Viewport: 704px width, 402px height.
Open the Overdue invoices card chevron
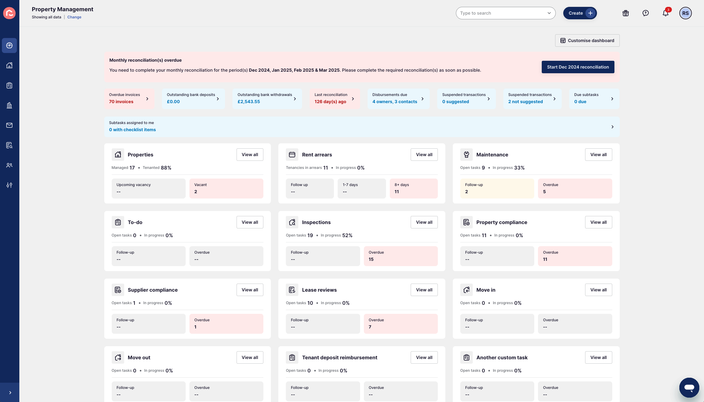click(x=147, y=98)
